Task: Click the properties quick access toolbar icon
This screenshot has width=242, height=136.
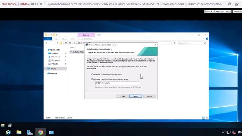Action: pyautogui.click(x=51, y=35)
